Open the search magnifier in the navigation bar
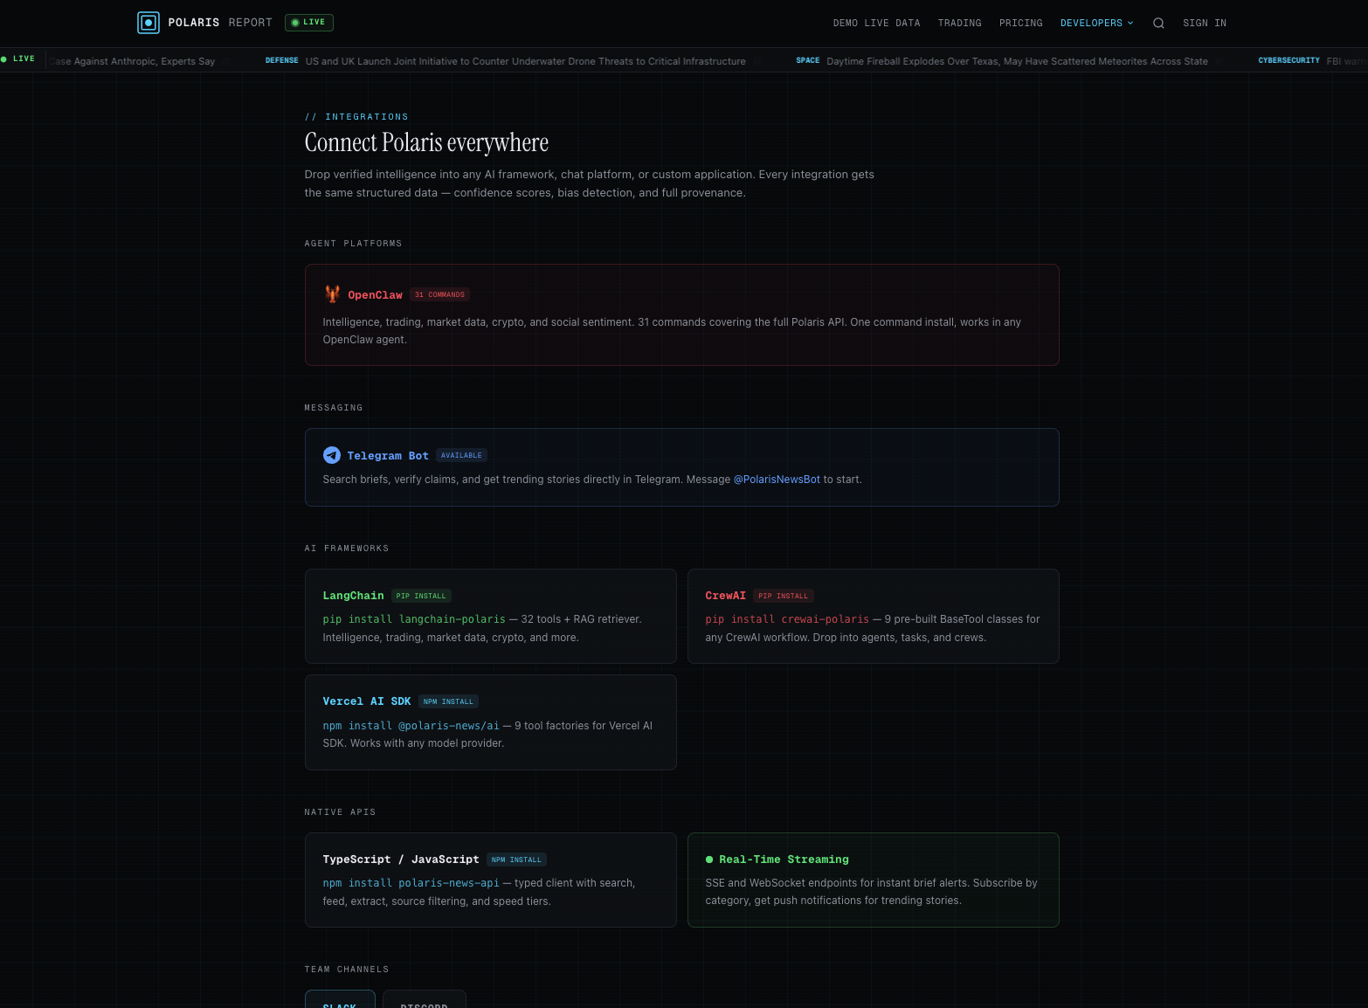 (1158, 23)
